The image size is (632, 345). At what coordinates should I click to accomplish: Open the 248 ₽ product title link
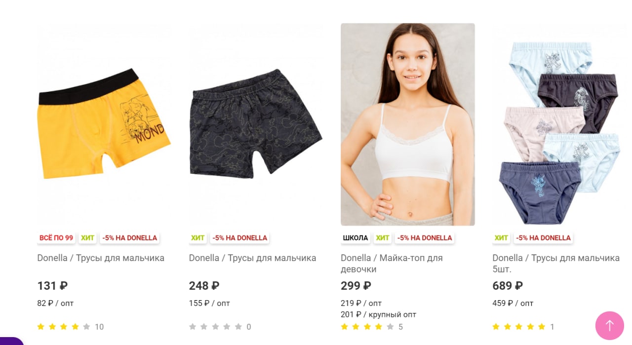(252, 258)
